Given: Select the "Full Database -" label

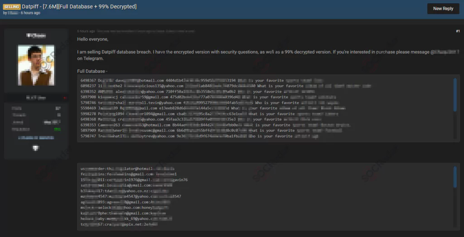Looking at the screenshot, I should [92, 71].
